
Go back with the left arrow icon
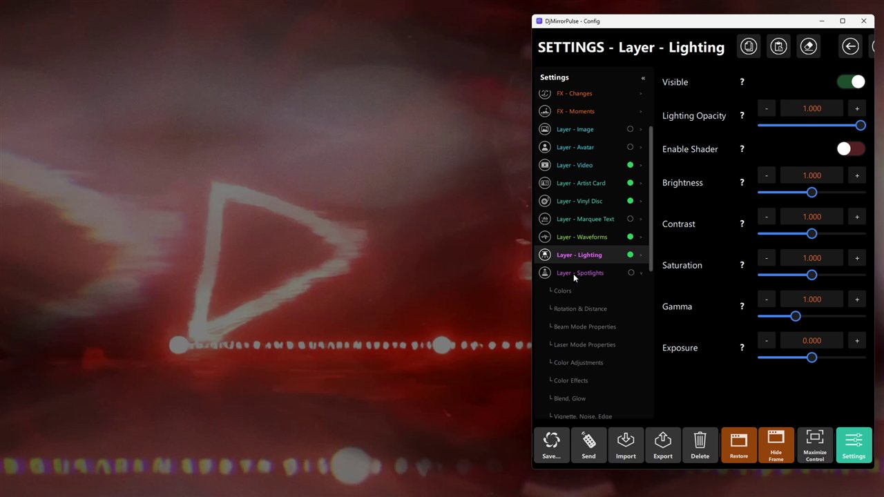point(850,46)
